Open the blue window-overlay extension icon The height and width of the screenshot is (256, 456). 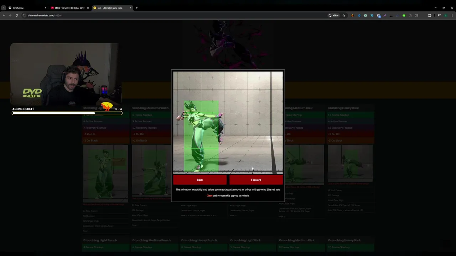click(x=378, y=15)
